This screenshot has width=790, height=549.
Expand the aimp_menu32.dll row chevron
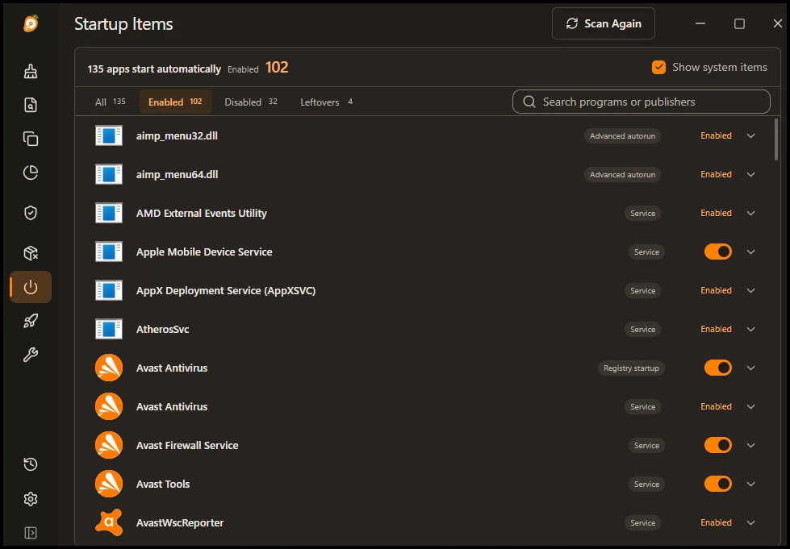click(x=750, y=136)
